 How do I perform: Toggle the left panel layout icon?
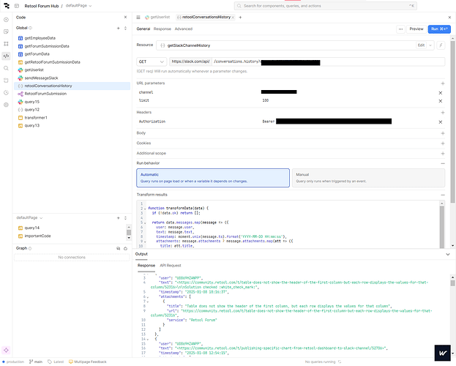point(17,6)
